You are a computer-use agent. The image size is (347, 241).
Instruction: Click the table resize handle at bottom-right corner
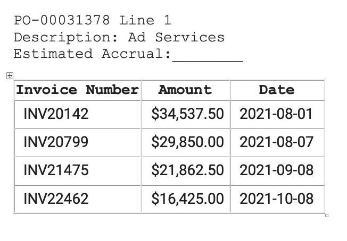click(x=327, y=216)
